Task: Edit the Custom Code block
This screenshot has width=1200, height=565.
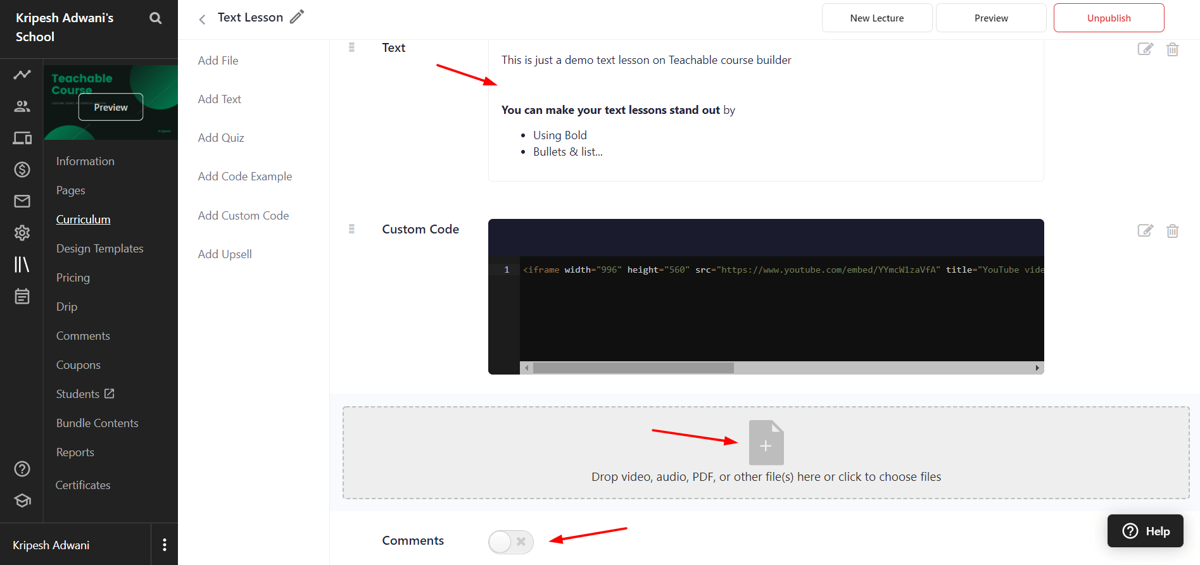Action: pyautogui.click(x=1145, y=231)
